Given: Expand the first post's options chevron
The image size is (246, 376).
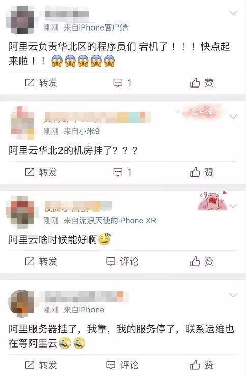Looking at the screenshot, I should click(x=233, y=13).
